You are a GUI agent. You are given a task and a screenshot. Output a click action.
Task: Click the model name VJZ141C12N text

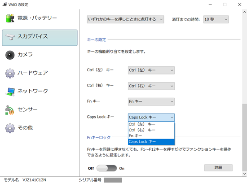click(x=34, y=180)
